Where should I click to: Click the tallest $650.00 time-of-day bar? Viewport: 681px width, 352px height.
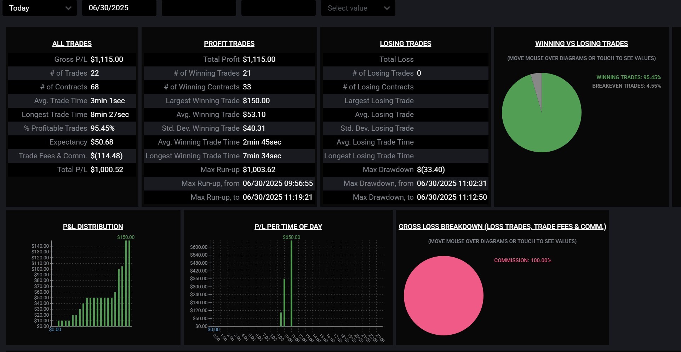point(291,283)
